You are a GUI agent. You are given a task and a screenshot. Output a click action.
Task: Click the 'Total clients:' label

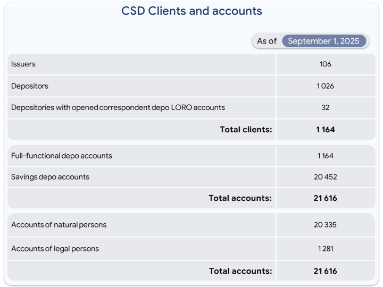pos(246,129)
